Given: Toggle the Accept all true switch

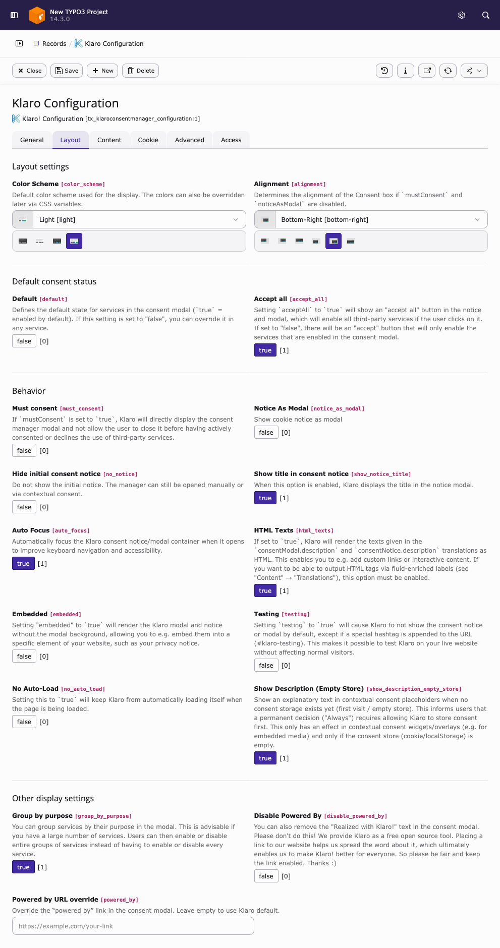Looking at the screenshot, I should tap(265, 350).
